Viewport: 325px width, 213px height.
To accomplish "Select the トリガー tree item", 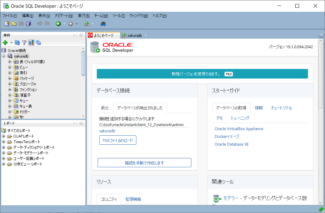I will click(x=25, y=112).
